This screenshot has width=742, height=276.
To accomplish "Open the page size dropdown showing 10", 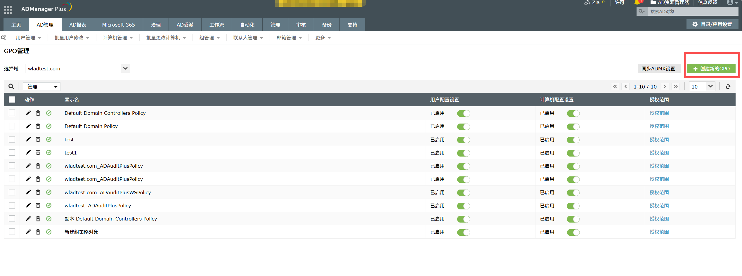I will [702, 86].
